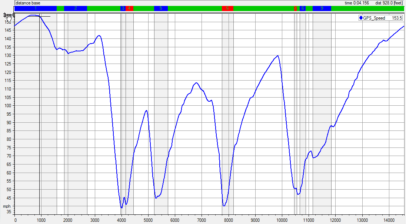The width and height of the screenshot is (406, 224).
Task: Select segment 5 in the section bar
Action: click(161, 8)
